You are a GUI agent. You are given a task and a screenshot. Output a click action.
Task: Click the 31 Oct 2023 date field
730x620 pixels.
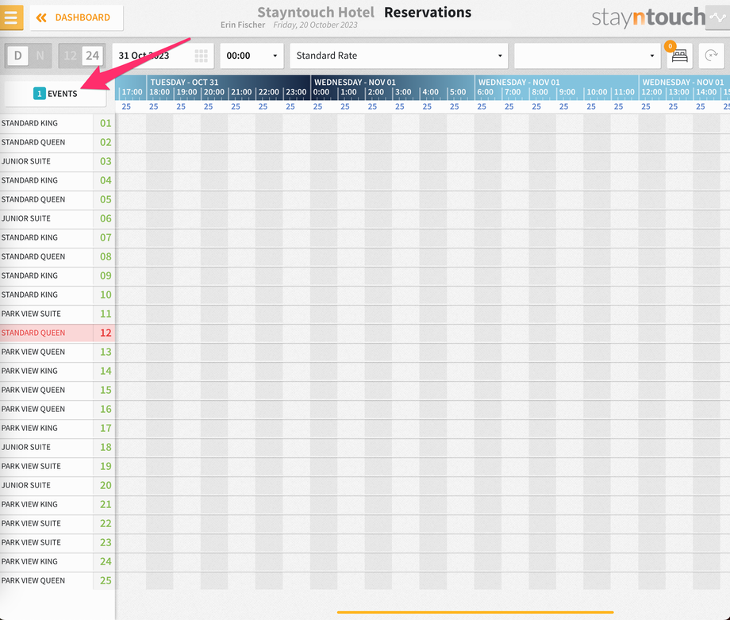(x=163, y=56)
